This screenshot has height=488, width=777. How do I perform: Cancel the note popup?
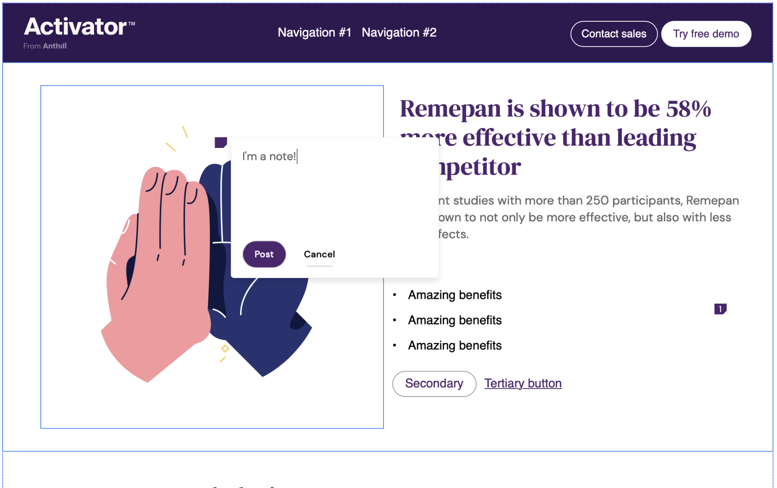click(x=319, y=254)
